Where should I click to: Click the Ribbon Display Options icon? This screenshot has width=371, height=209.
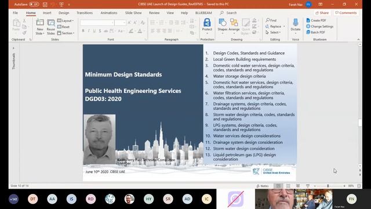click(321, 4)
